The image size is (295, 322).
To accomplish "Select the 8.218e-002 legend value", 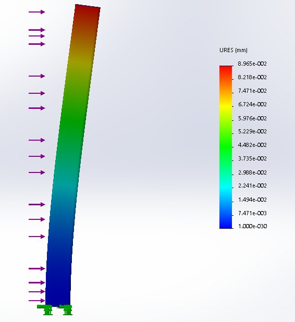I will [252, 77].
